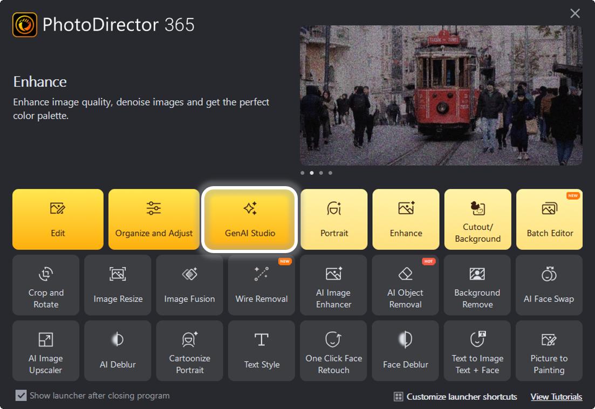Open the Edit module tile

point(58,219)
